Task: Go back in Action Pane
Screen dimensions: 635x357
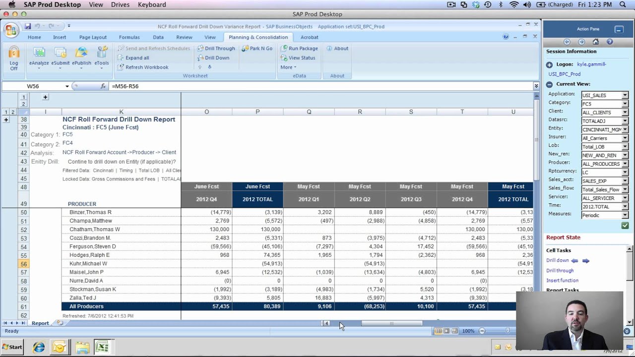Action: (x=567, y=42)
